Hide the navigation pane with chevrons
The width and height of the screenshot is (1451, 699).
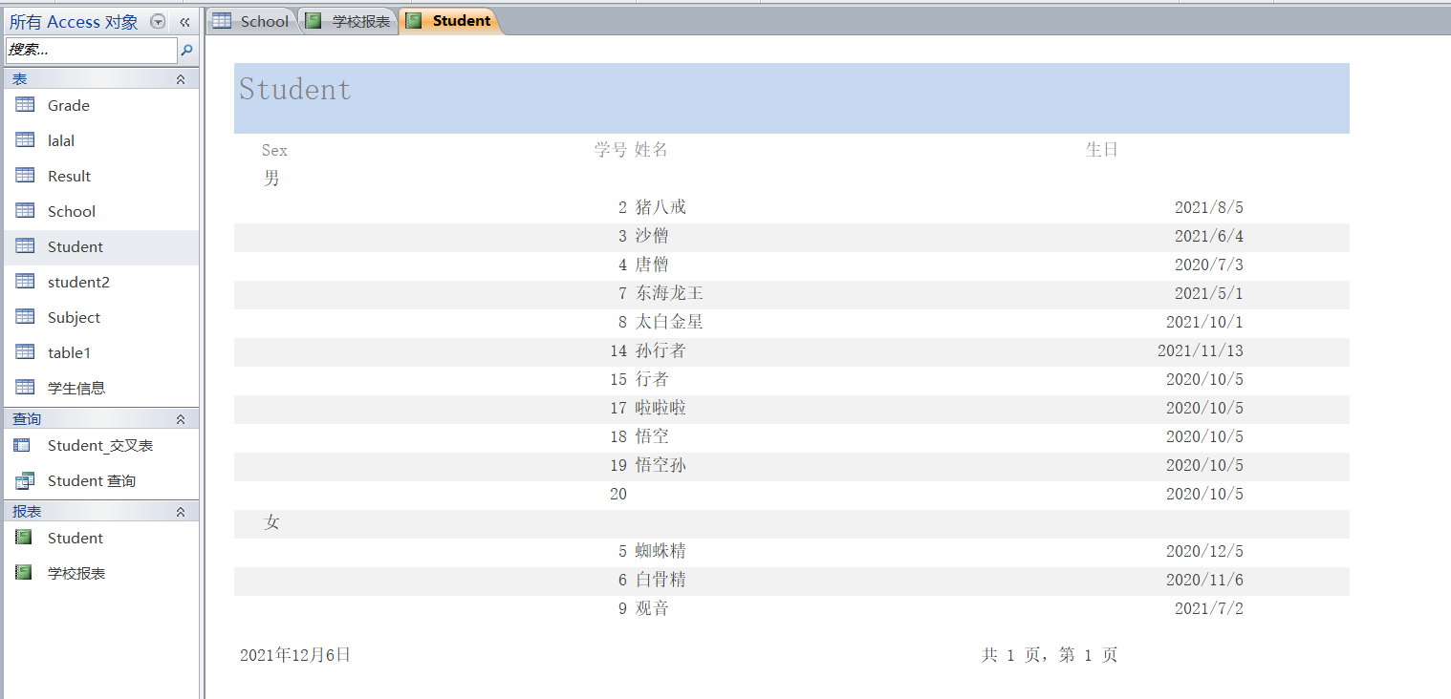[x=185, y=22]
